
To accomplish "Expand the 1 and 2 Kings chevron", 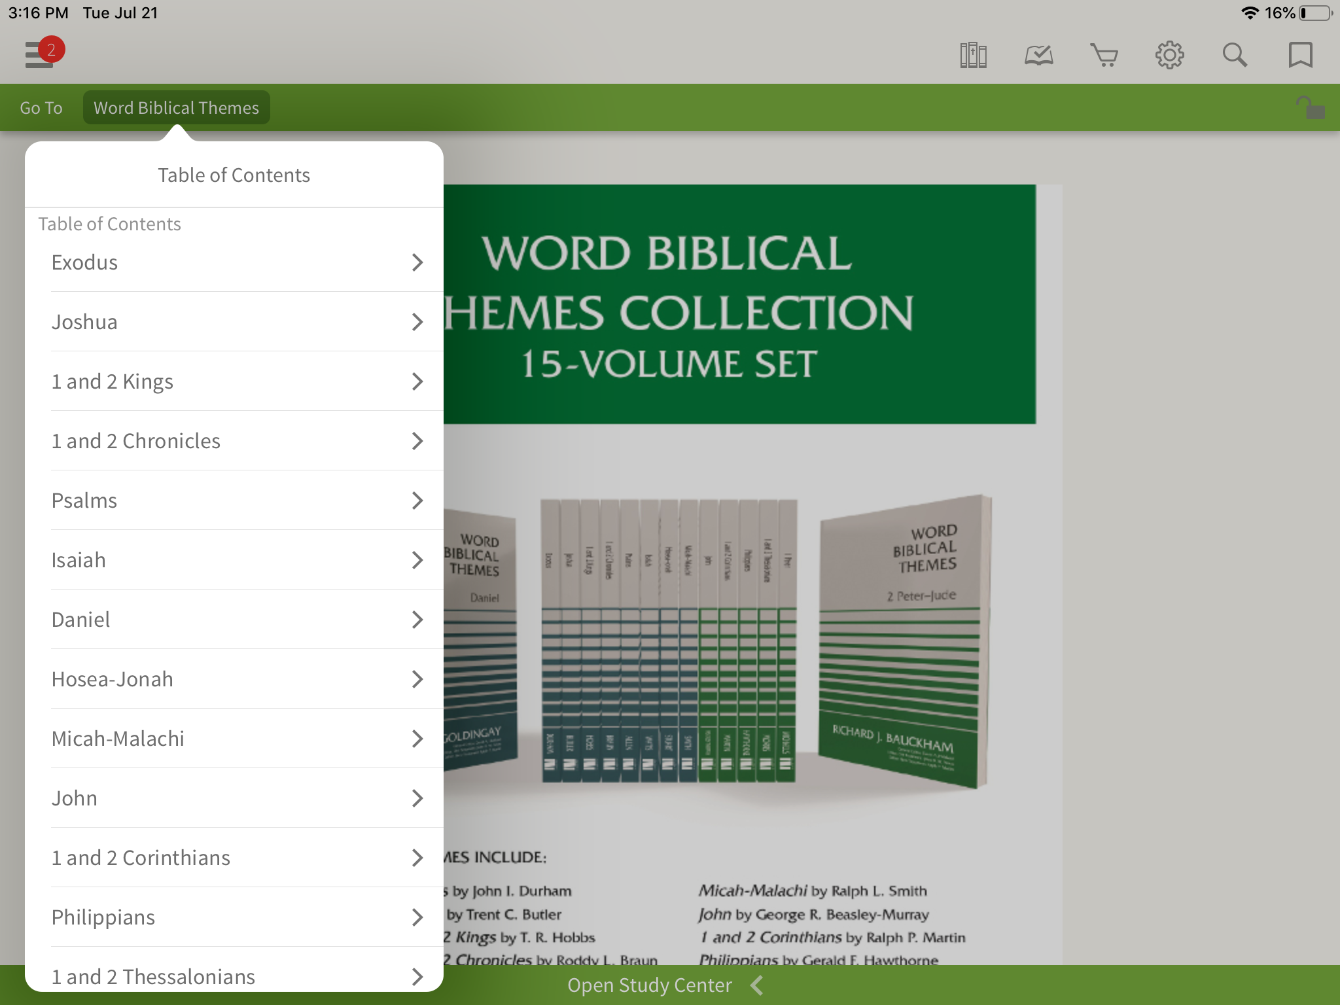I will pyautogui.click(x=417, y=381).
